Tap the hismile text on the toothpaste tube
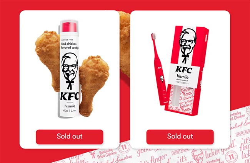The width and height of the screenshot is (250, 163). pyautogui.click(x=70, y=106)
